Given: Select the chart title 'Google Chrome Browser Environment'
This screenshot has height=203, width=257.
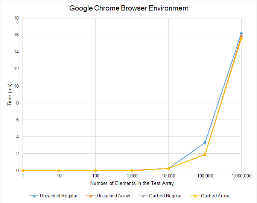Looking at the screenshot, I should point(129,8).
